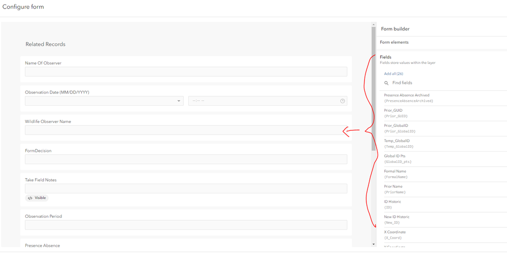Click the Visible expression badge
Screen dimensions: 507x264
pos(37,198)
